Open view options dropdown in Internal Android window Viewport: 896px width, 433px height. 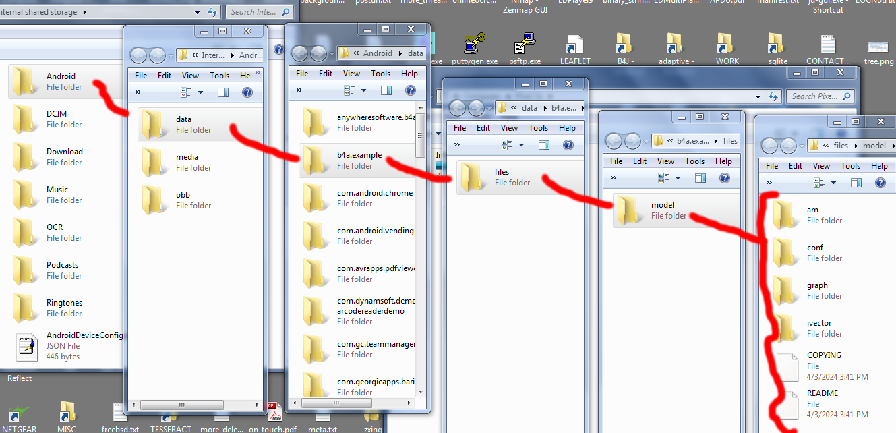pos(201,92)
